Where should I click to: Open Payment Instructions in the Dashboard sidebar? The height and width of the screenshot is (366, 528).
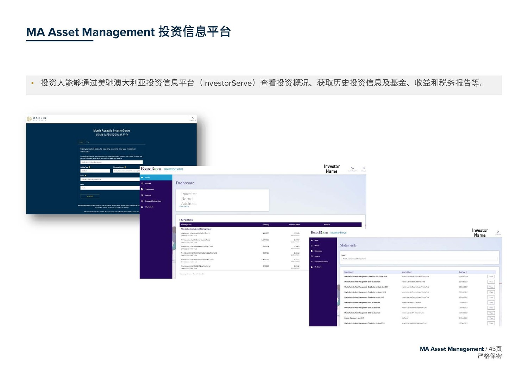pos(153,201)
